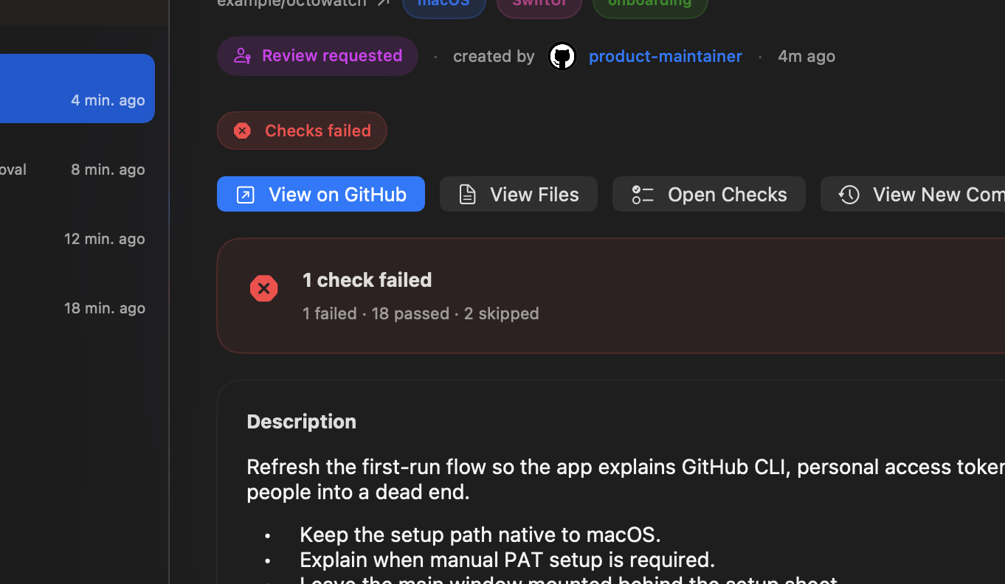Image resolution: width=1005 pixels, height=584 pixels.
Task: Click View New Commits
Action: click(x=922, y=194)
